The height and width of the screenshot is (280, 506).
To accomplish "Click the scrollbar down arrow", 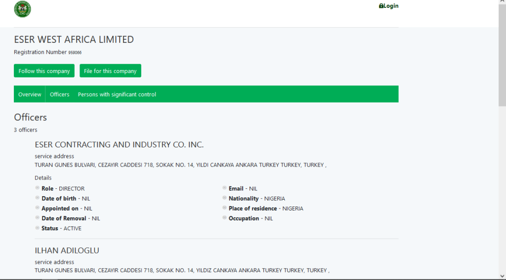I will point(502,276).
